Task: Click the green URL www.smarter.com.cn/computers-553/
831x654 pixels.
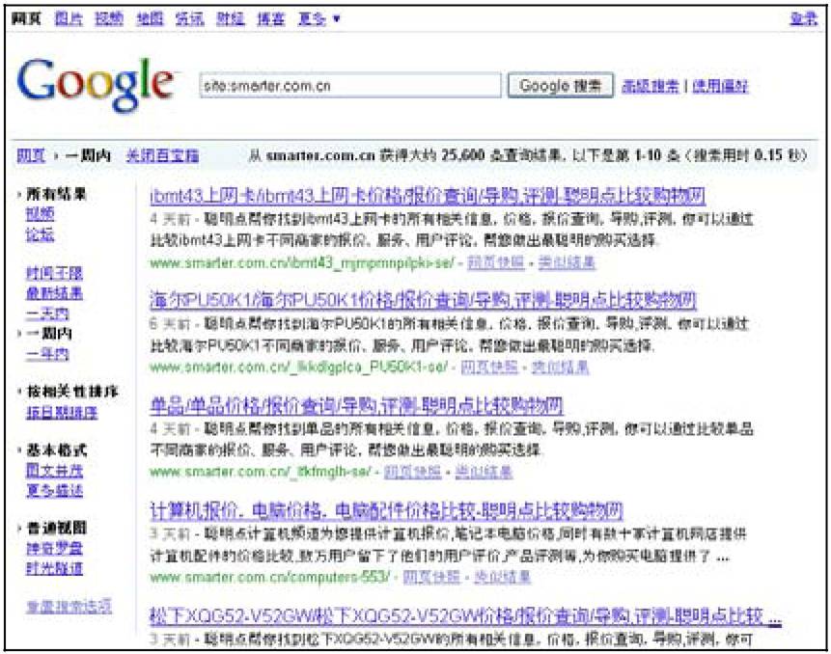Action: (270, 576)
